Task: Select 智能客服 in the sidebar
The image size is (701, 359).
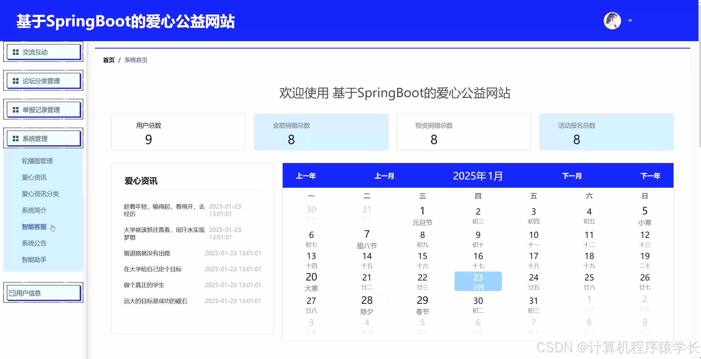Action: (x=34, y=227)
